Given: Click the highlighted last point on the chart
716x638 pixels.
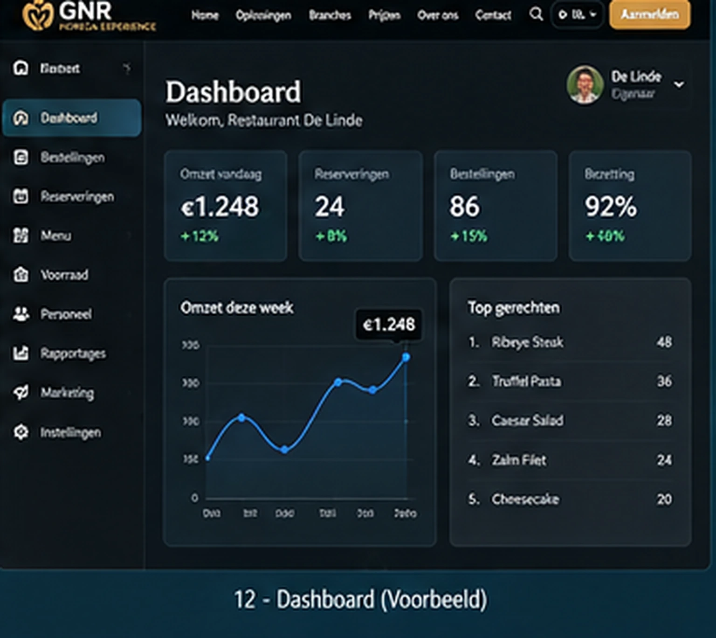Looking at the screenshot, I should (406, 357).
